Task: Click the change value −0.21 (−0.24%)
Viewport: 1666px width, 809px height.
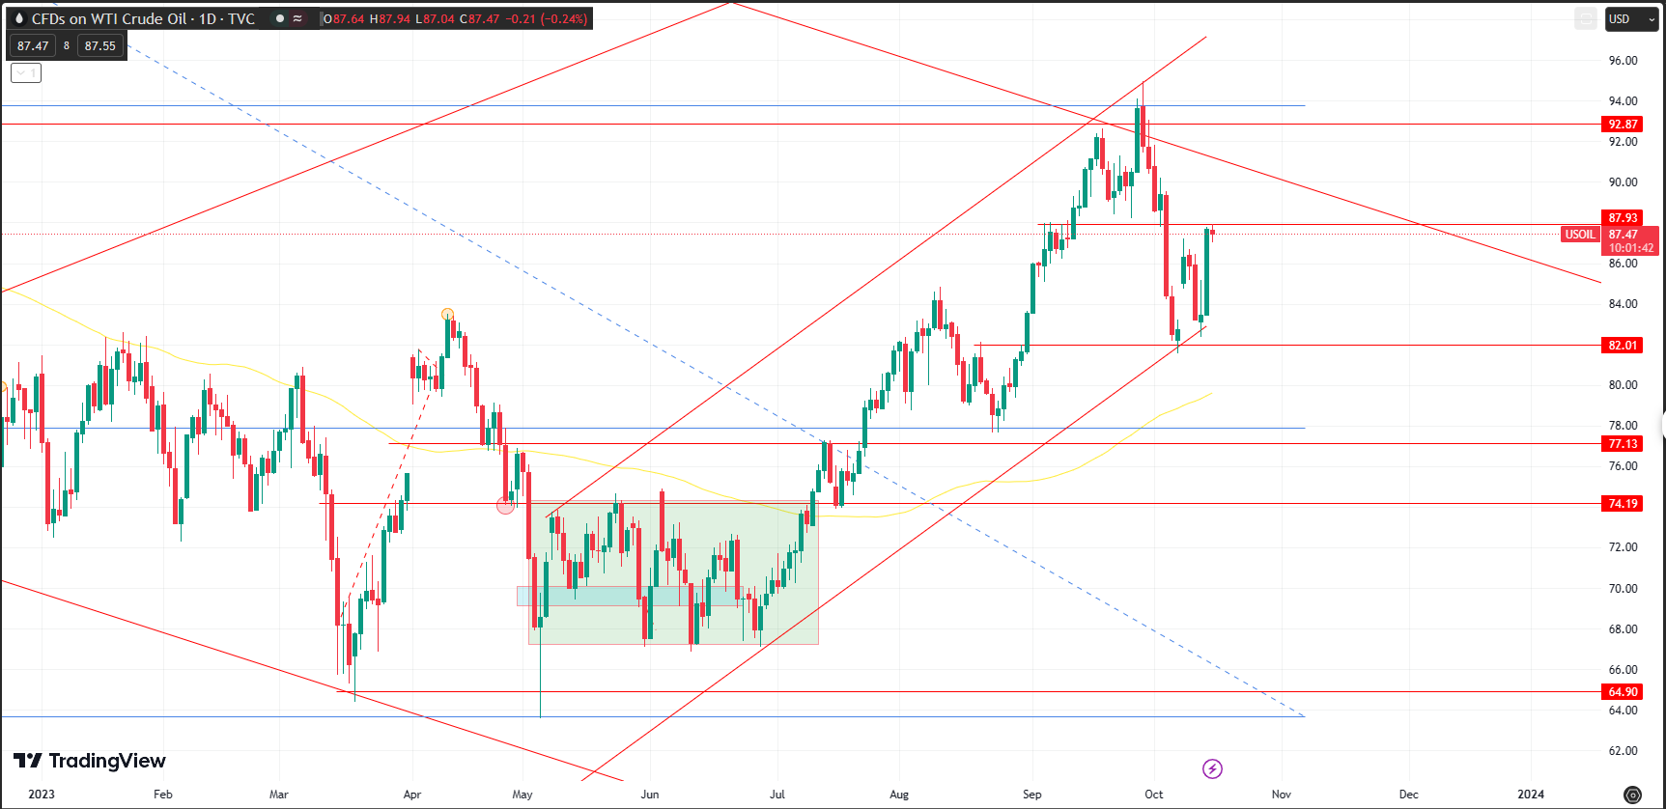Action: (547, 18)
